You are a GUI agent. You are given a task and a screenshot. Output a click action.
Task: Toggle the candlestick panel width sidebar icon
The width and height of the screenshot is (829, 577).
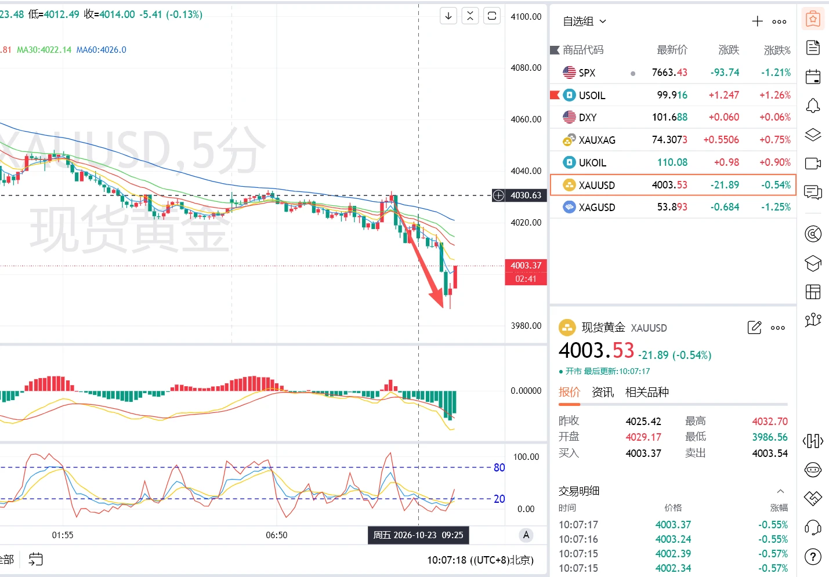(x=813, y=441)
